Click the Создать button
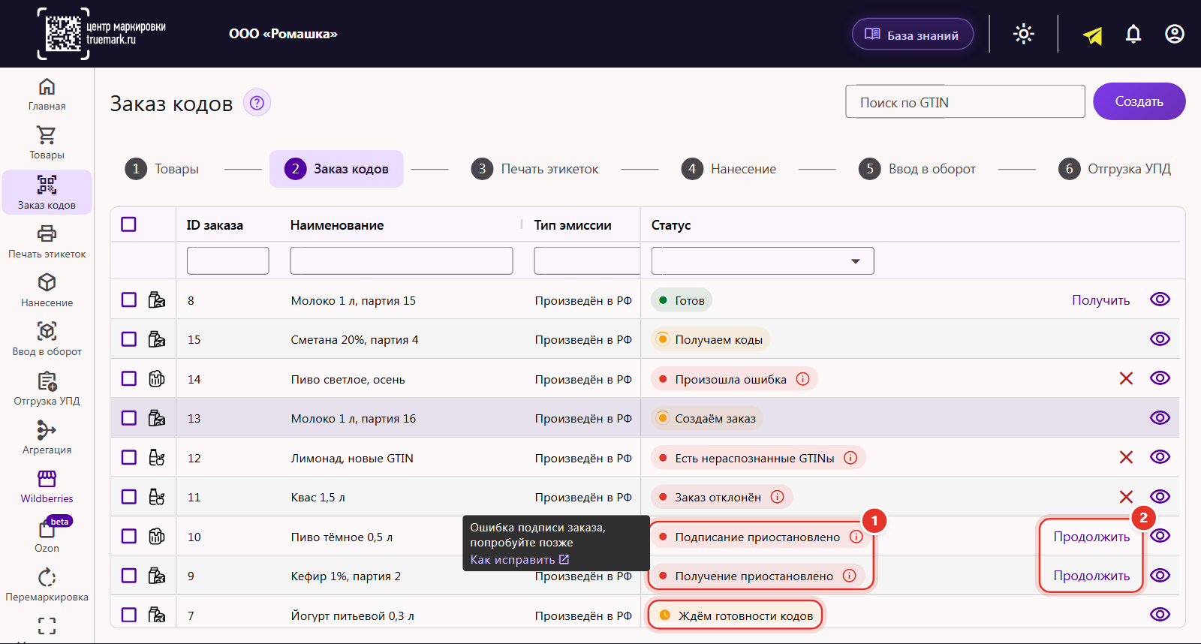This screenshot has height=644, width=1201. 1139,101
